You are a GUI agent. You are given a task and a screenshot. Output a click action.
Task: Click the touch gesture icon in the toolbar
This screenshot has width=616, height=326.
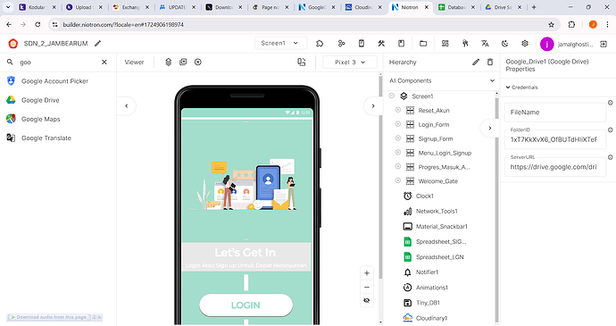465,43
